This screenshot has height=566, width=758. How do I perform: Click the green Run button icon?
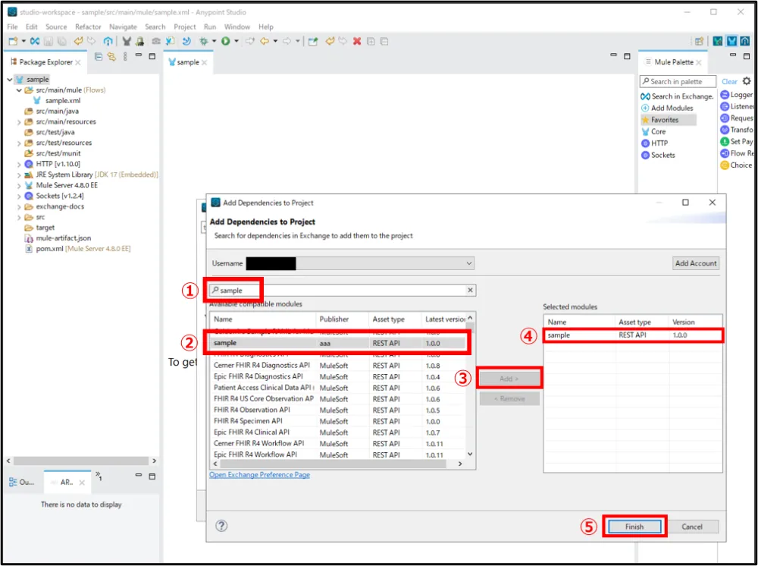[x=225, y=42]
